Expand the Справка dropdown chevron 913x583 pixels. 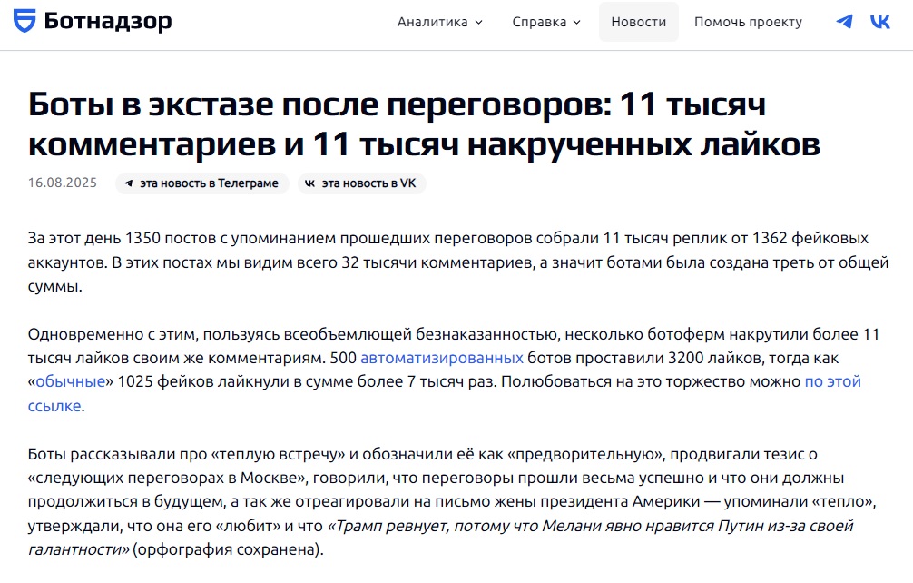(577, 22)
